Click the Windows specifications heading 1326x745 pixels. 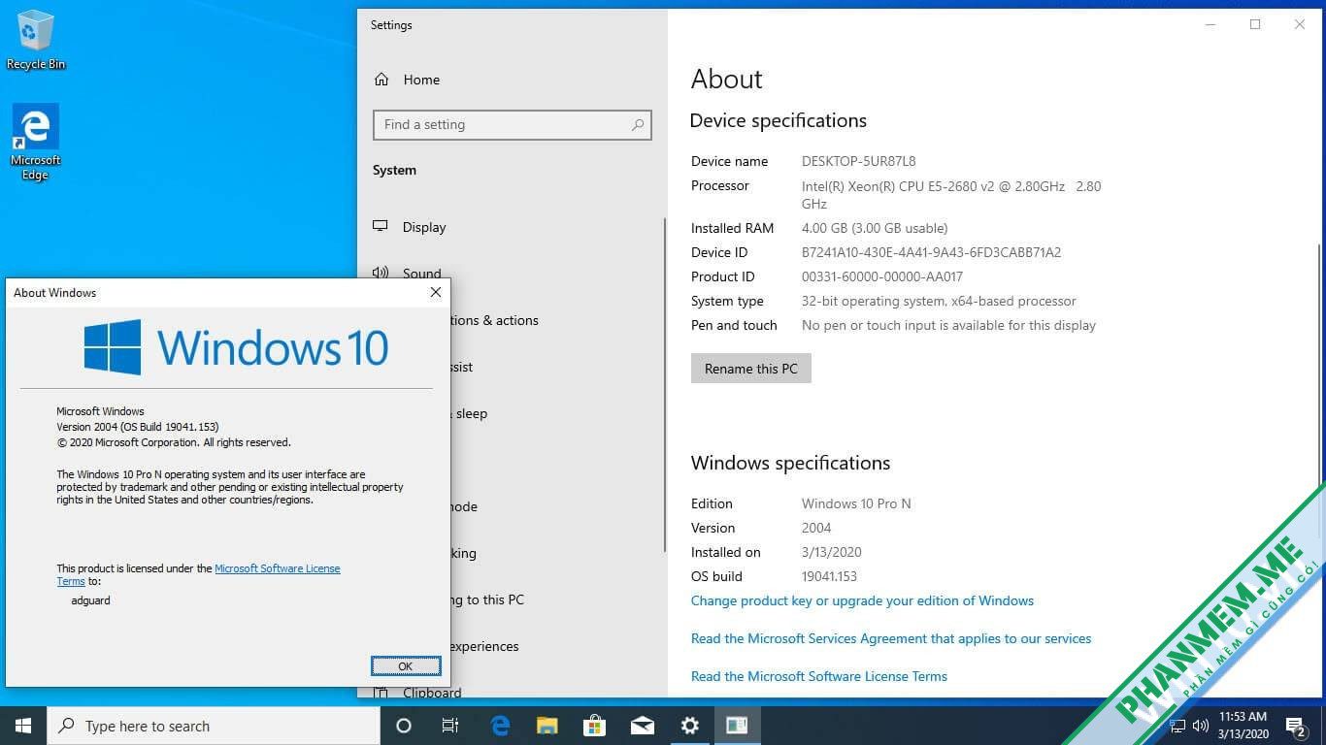(x=790, y=463)
